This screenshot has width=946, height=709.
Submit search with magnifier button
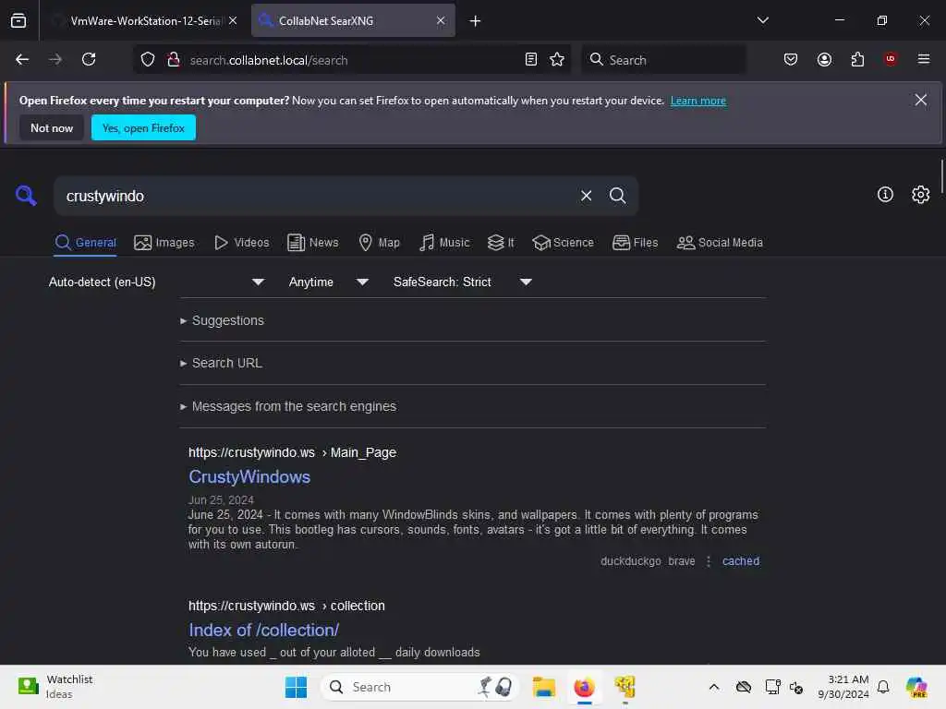617,196
